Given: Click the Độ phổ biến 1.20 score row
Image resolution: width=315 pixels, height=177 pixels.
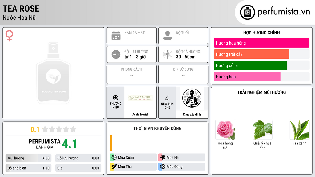Looking at the screenshot, I should click(28, 168).
